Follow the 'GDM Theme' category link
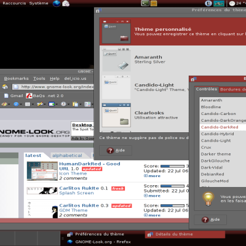Viewport: 246px width, 246px height. 73,210
